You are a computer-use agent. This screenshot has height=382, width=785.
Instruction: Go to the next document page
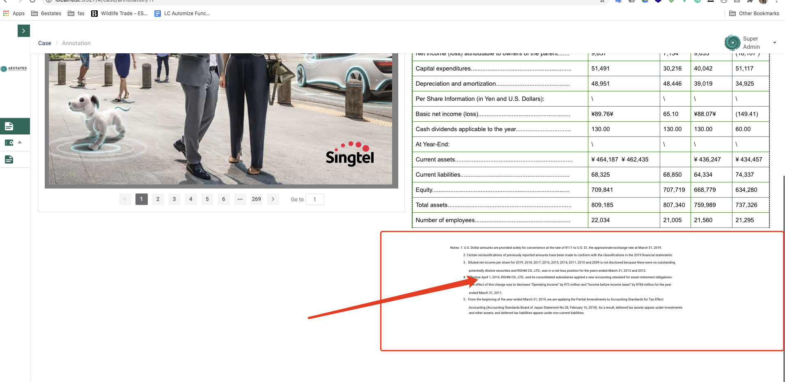tap(273, 199)
